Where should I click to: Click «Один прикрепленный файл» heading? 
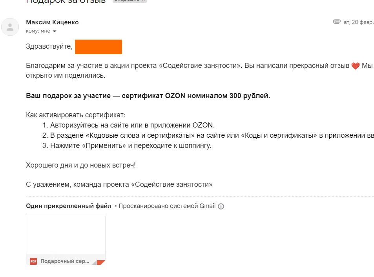click(69, 206)
